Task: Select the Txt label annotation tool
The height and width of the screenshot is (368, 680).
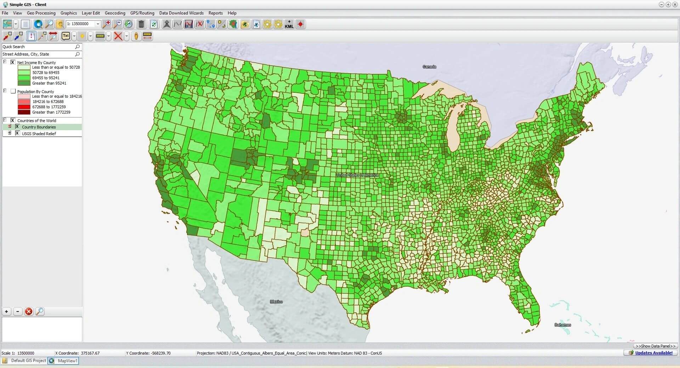Action: pos(66,36)
